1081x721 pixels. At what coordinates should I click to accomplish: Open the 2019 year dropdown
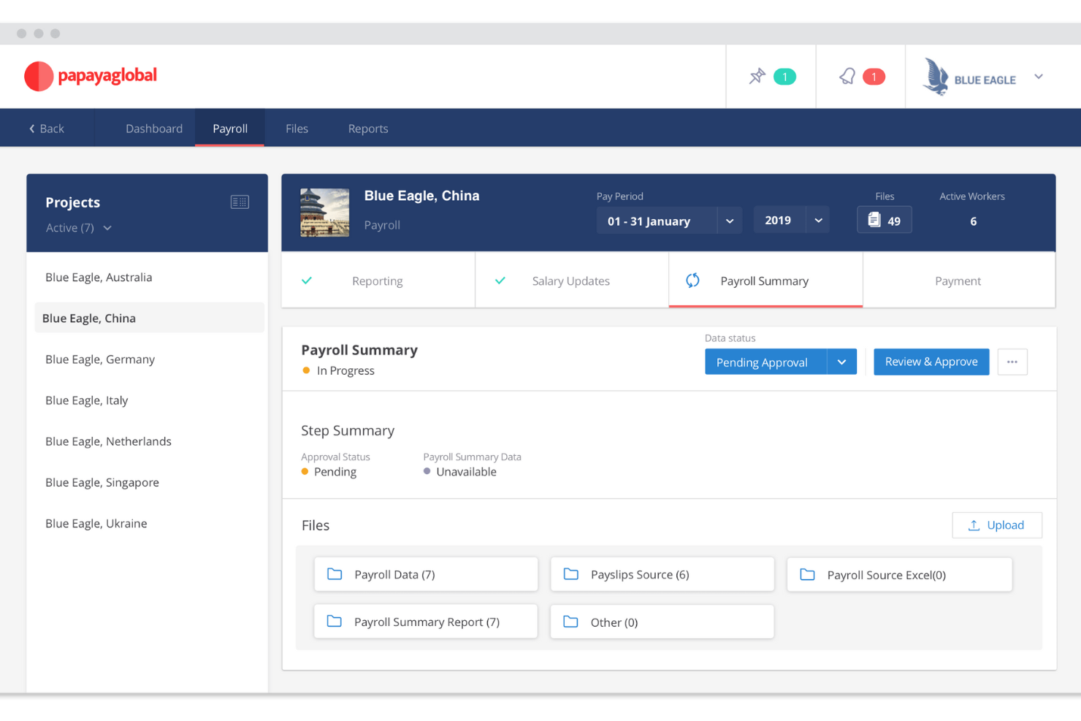coord(817,219)
